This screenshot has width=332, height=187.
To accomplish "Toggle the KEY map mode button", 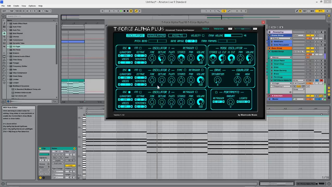I will click(305, 11).
